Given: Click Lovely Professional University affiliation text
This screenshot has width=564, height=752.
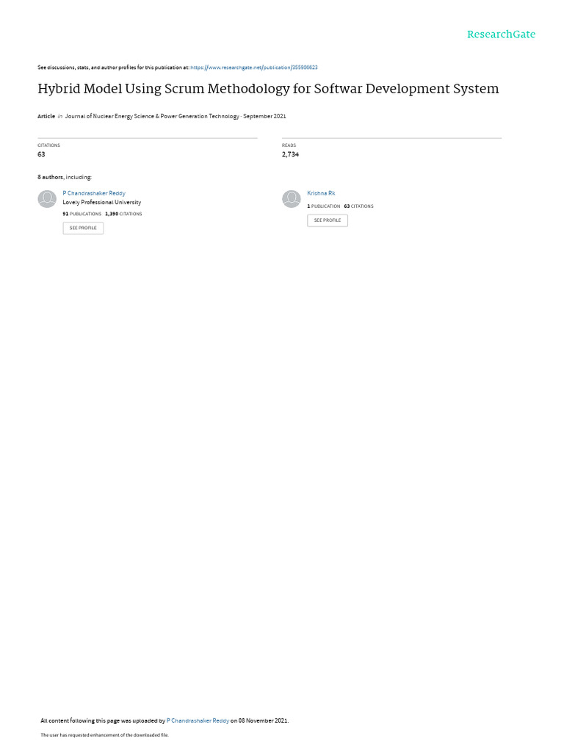Looking at the screenshot, I should point(101,203).
